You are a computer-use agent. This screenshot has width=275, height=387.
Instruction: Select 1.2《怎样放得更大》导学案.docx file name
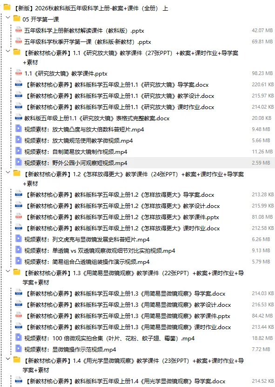119,195
